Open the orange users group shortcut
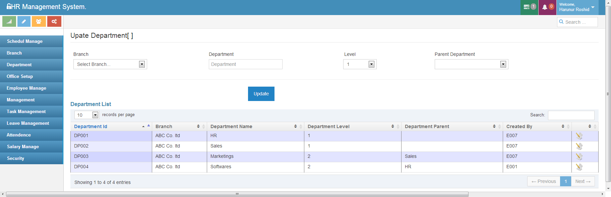 click(39, 21)
